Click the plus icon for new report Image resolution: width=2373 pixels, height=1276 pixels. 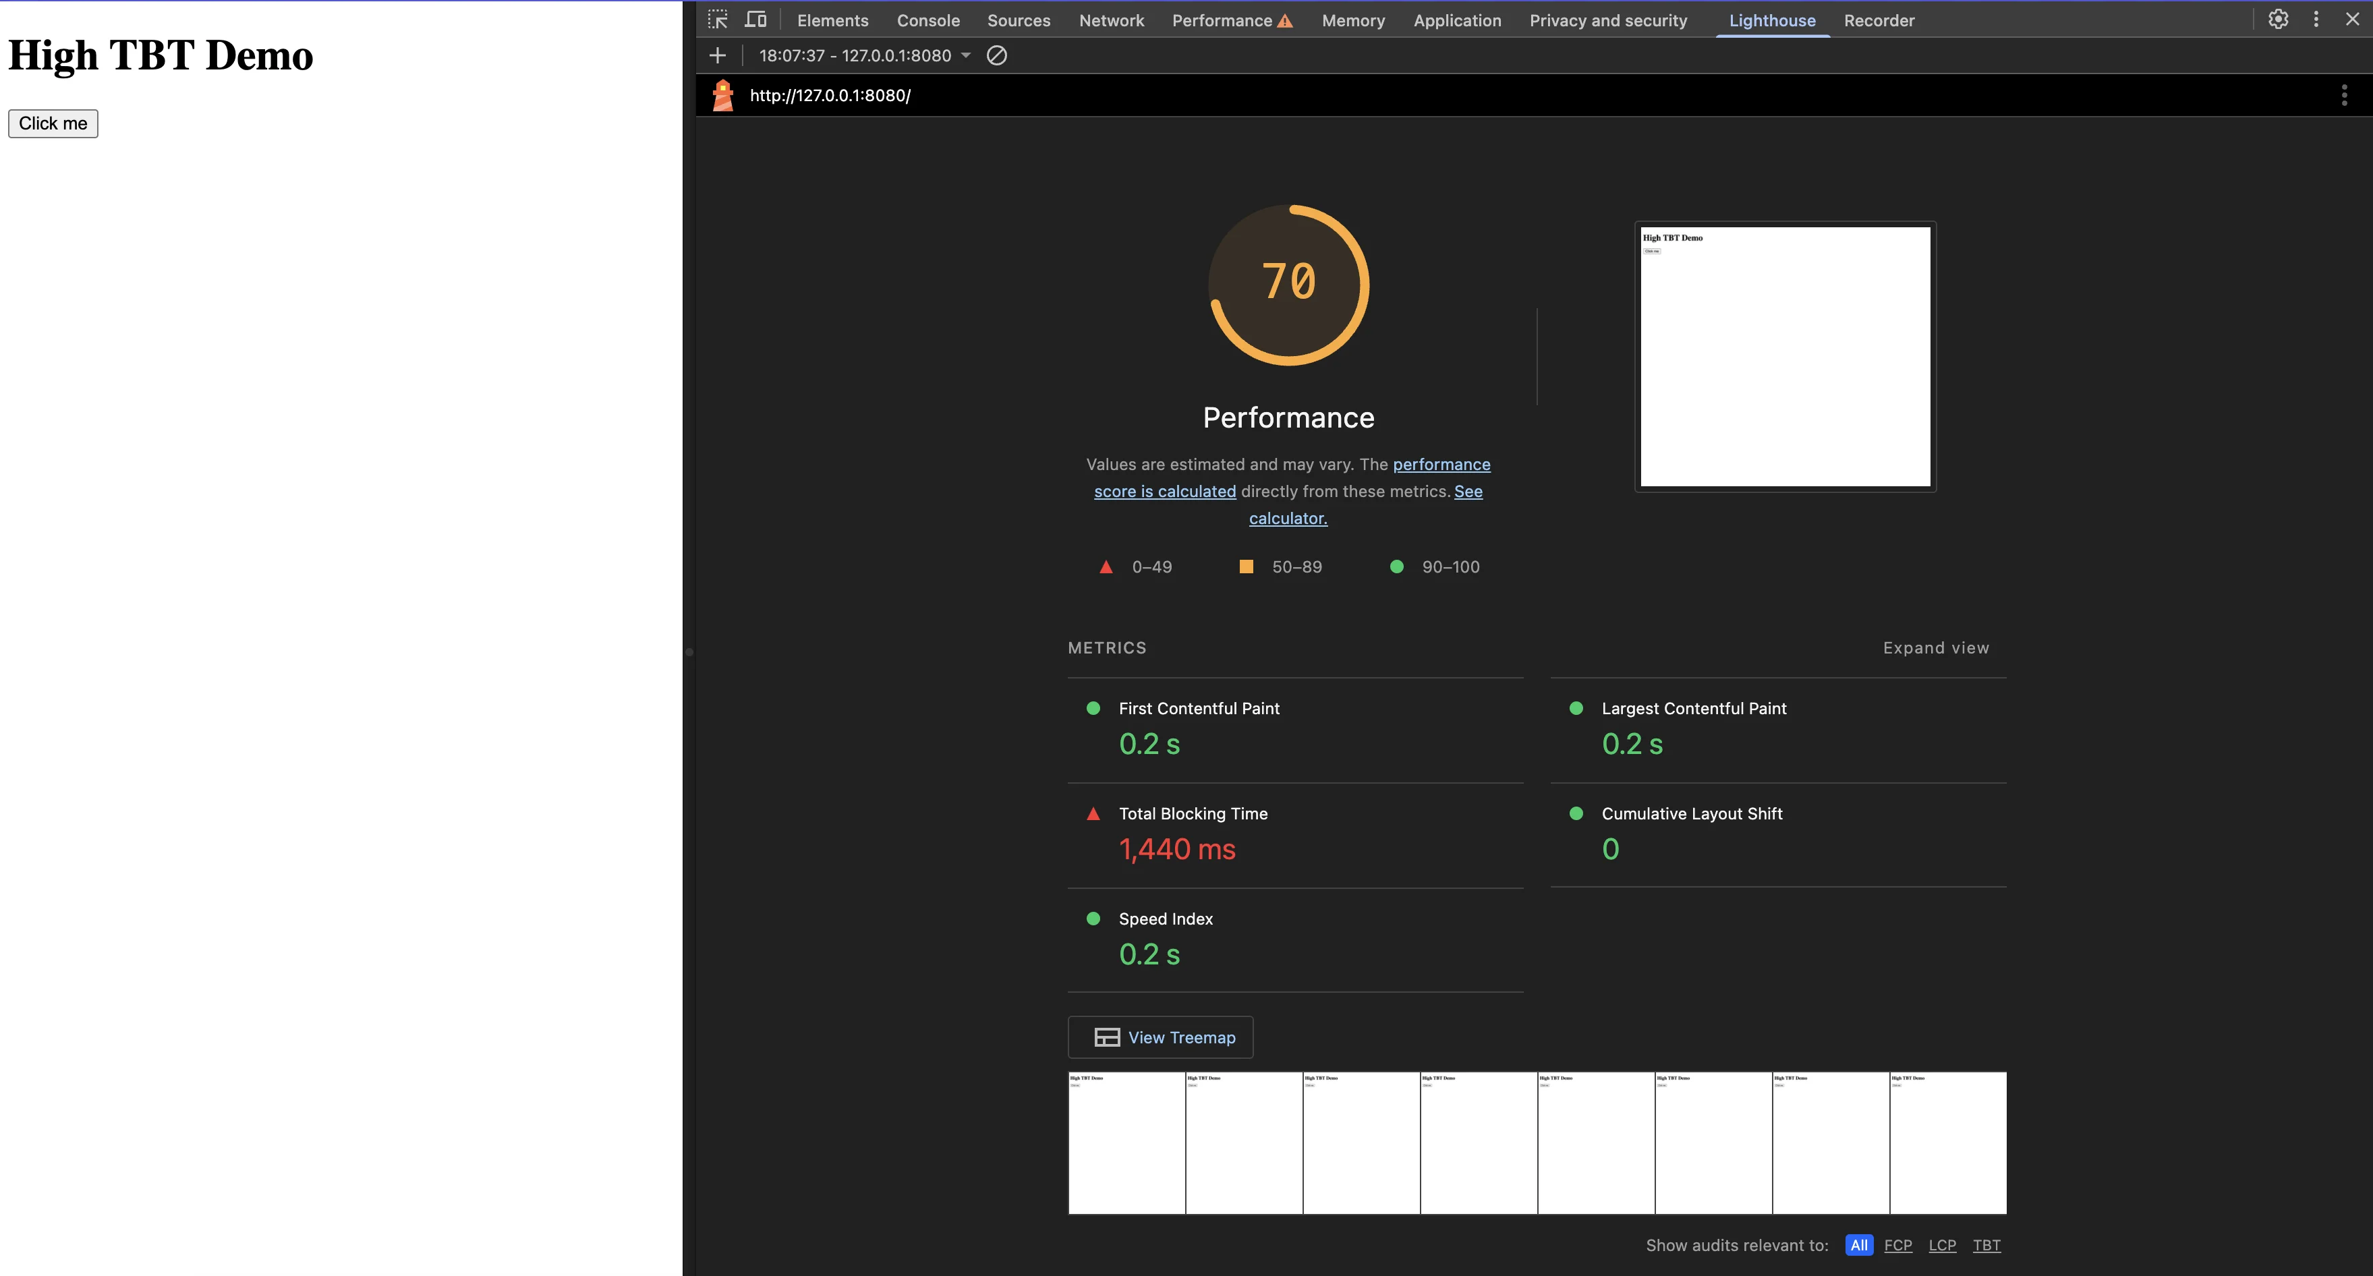click(718, 55)
